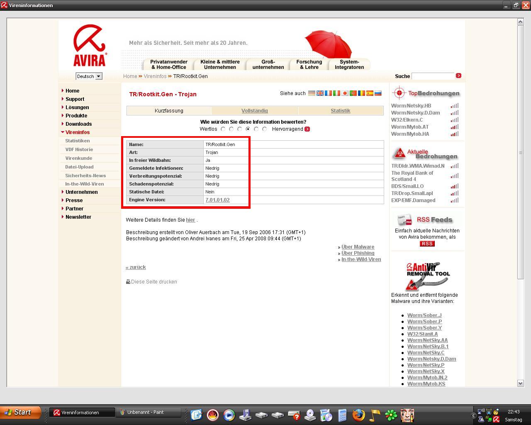Open Kleine & mittlere Unternehmen menu
Image resolution: width=531 pixels, height=425 pixels.
(220, 64)
